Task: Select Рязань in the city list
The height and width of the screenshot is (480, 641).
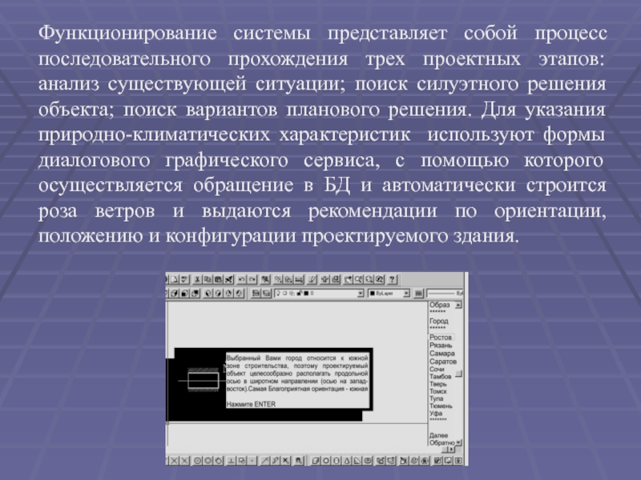Action: coord(441,346)
